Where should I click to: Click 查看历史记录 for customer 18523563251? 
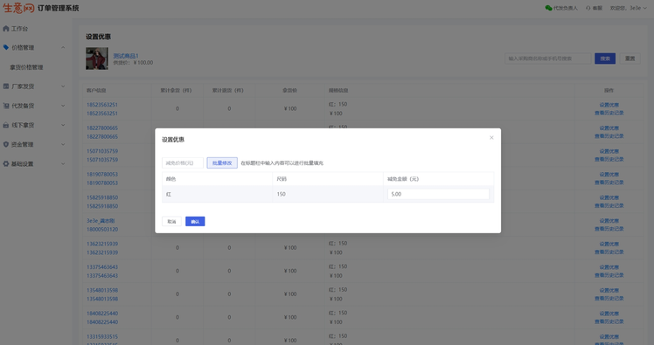point(609,113)
